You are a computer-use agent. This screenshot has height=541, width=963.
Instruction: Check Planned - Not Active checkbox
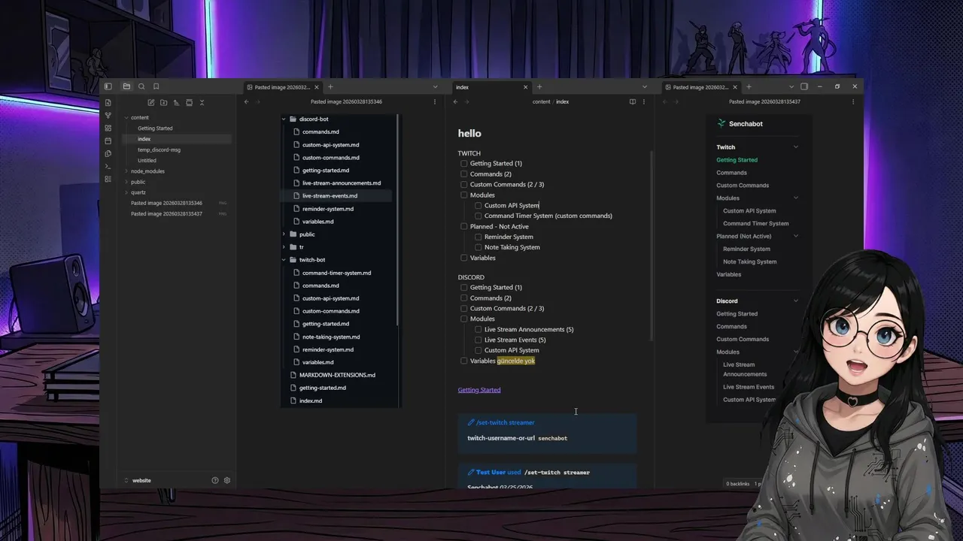[x=464, y=226]
